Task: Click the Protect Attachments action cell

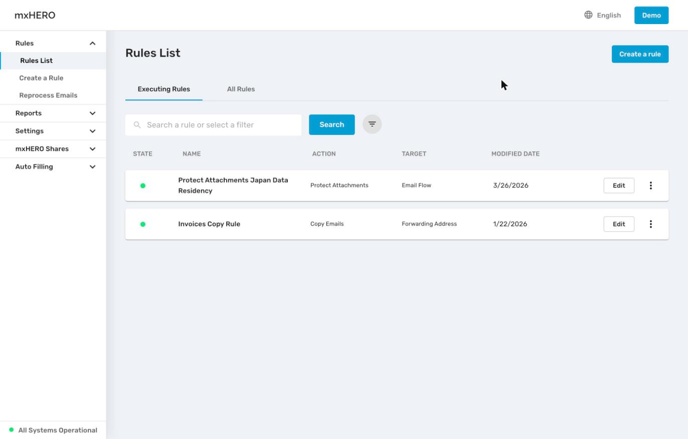Action: [339, 185]
